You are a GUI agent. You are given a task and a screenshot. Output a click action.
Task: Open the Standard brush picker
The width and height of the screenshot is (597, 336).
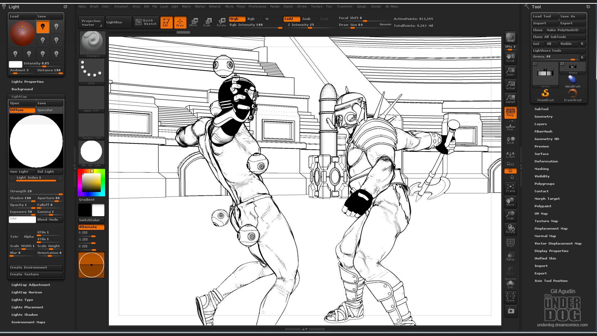pyautogui.click(x=92, y=44)
